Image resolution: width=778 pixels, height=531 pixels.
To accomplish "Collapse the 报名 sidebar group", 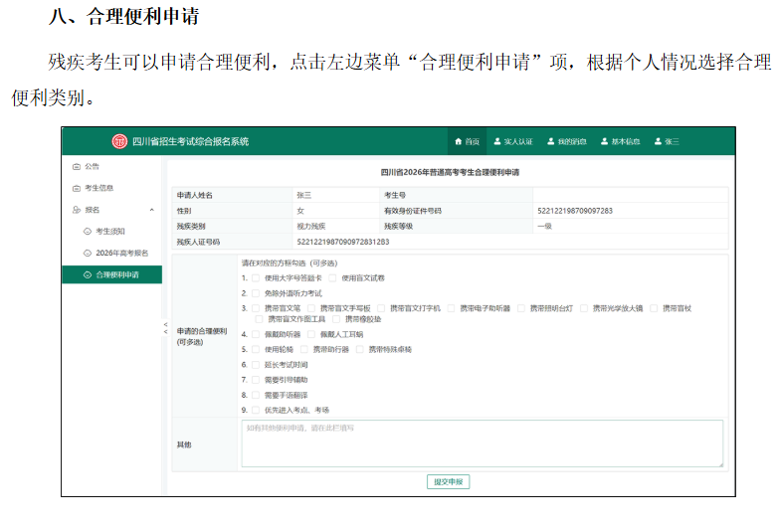I will coord(151,210).
